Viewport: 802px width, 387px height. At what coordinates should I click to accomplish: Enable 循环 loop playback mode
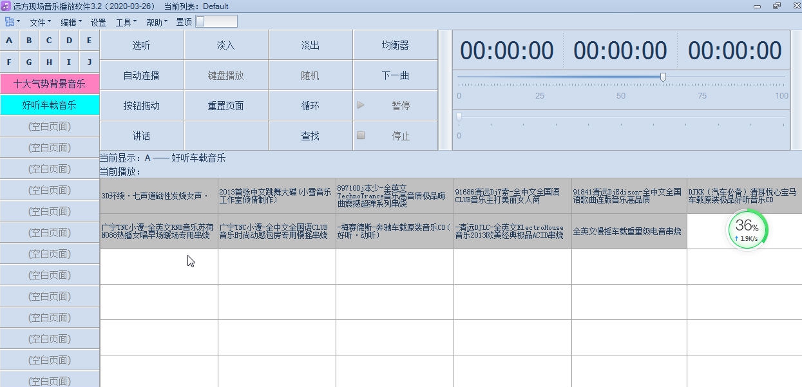pos(310,105)
